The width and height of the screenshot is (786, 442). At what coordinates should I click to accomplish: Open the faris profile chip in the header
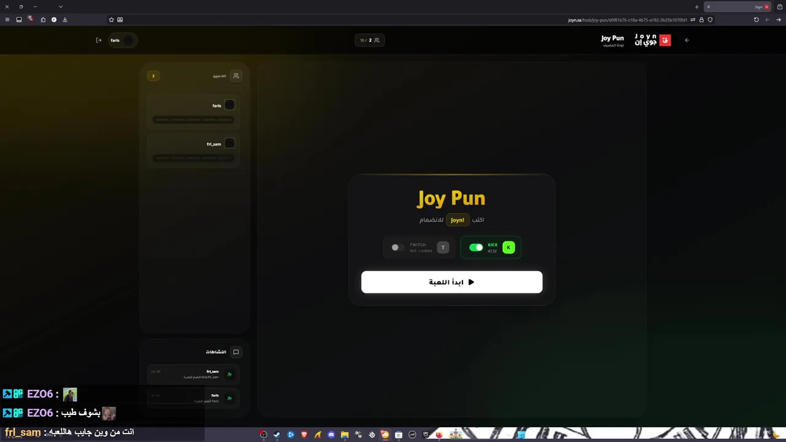coord(122,41)
